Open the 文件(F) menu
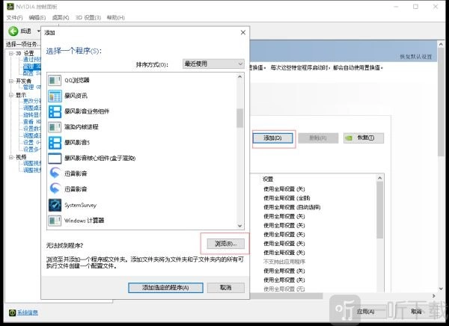The width and height of the screenshot is (449, 326). coord(15,17)
